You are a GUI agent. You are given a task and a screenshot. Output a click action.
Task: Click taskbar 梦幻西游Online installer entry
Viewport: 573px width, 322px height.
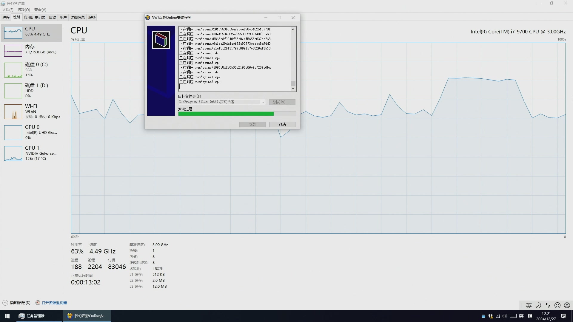pyautogui.click(x=87, y=316)
